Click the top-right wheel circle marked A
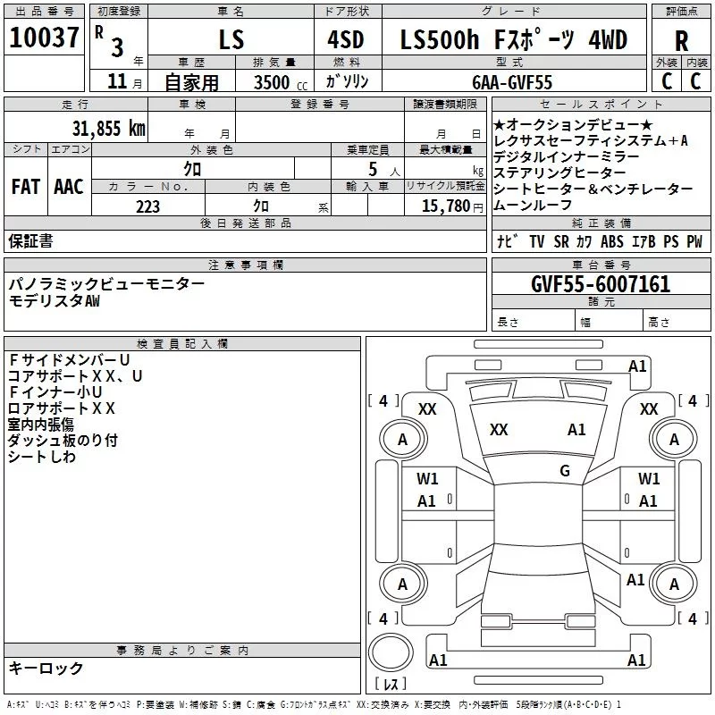715x715 pixels. tap(674, 439)
